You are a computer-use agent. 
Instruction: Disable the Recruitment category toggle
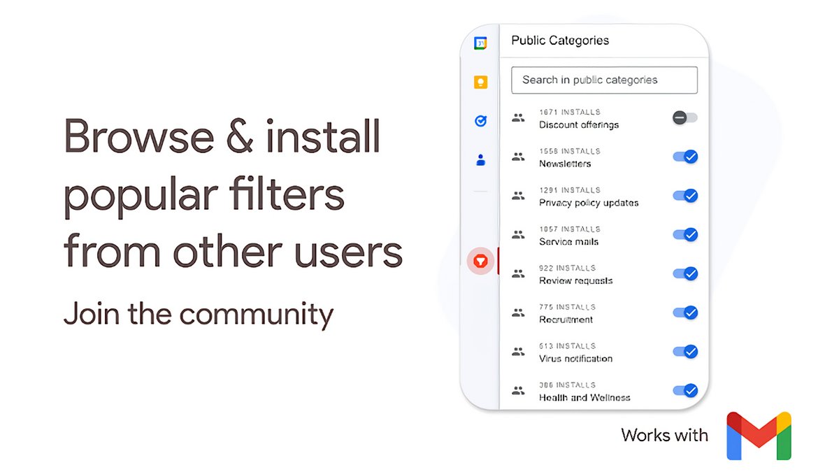pos(685,313)
